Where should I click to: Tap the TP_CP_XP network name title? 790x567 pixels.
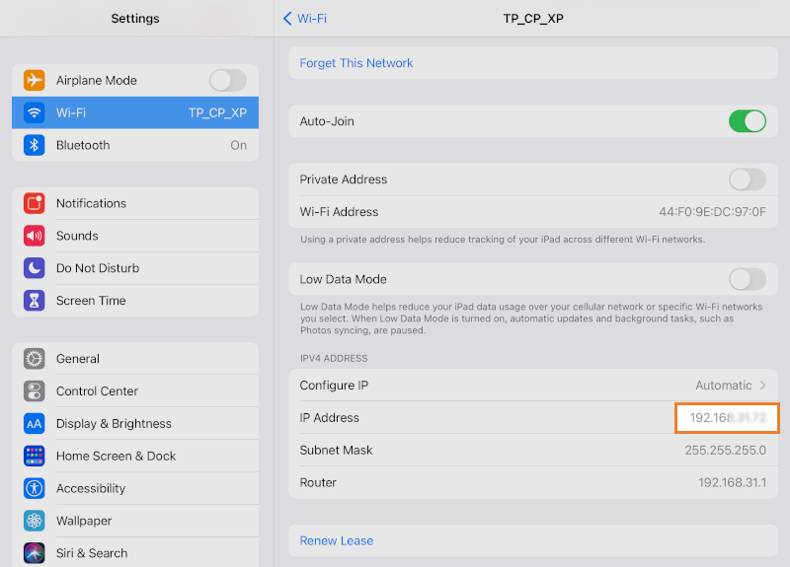(533, 19)
